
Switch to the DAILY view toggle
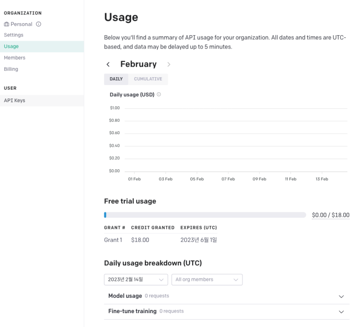116,79
